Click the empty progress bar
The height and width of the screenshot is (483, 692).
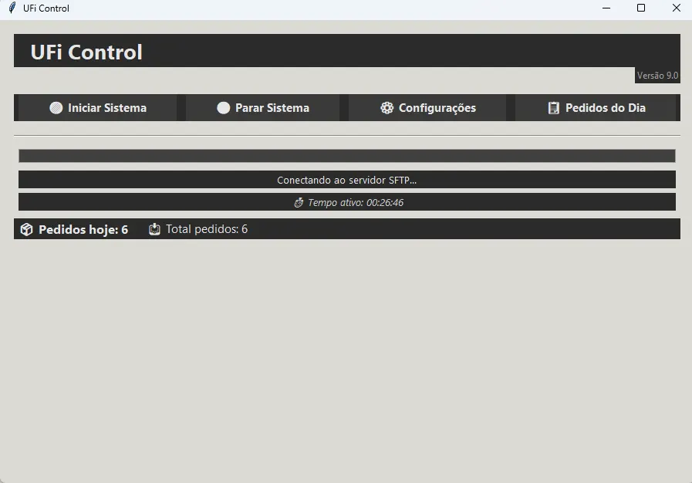[346, 155]
